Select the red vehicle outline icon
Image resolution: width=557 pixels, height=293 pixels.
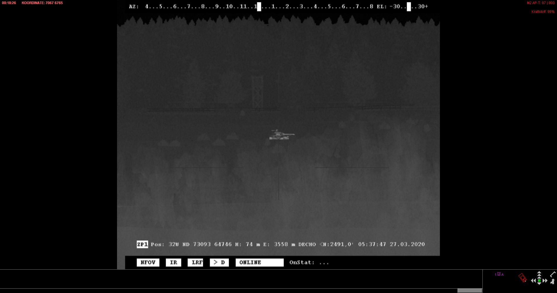pyautogui.click(x=522, y=277)
